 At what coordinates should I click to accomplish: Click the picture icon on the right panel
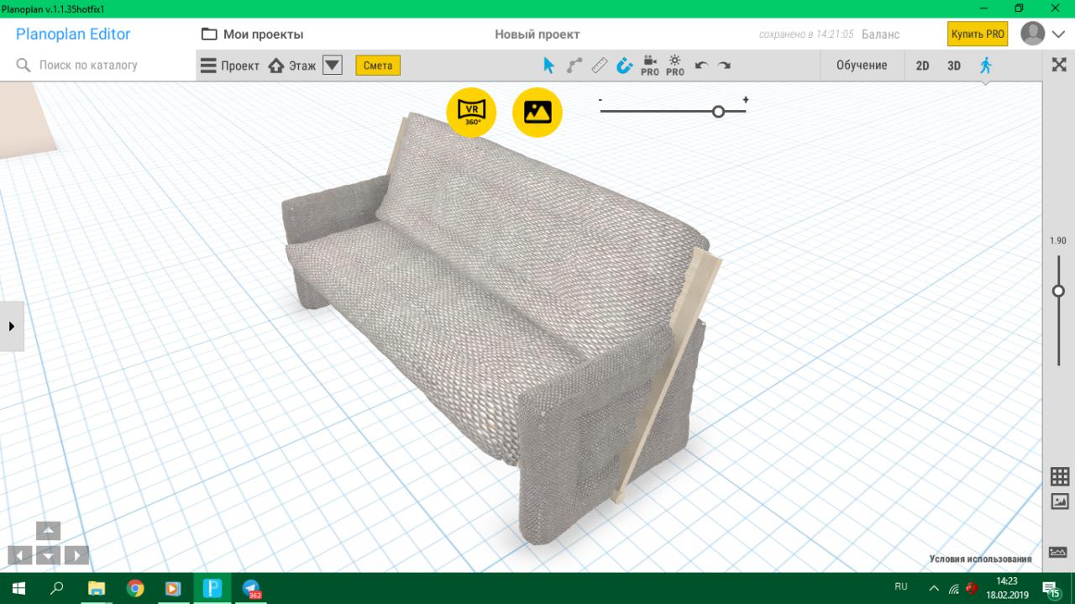[x=1060, y=502]
